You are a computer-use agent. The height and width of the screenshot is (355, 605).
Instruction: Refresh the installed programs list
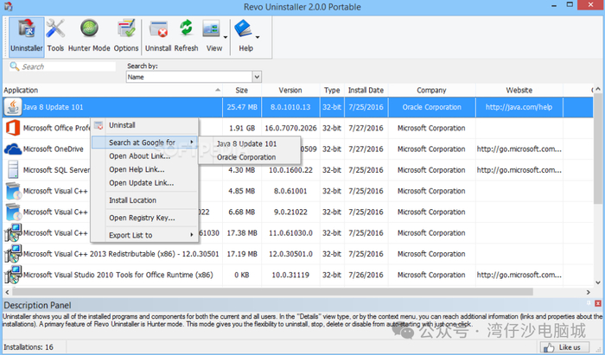(x=186, y=36)
